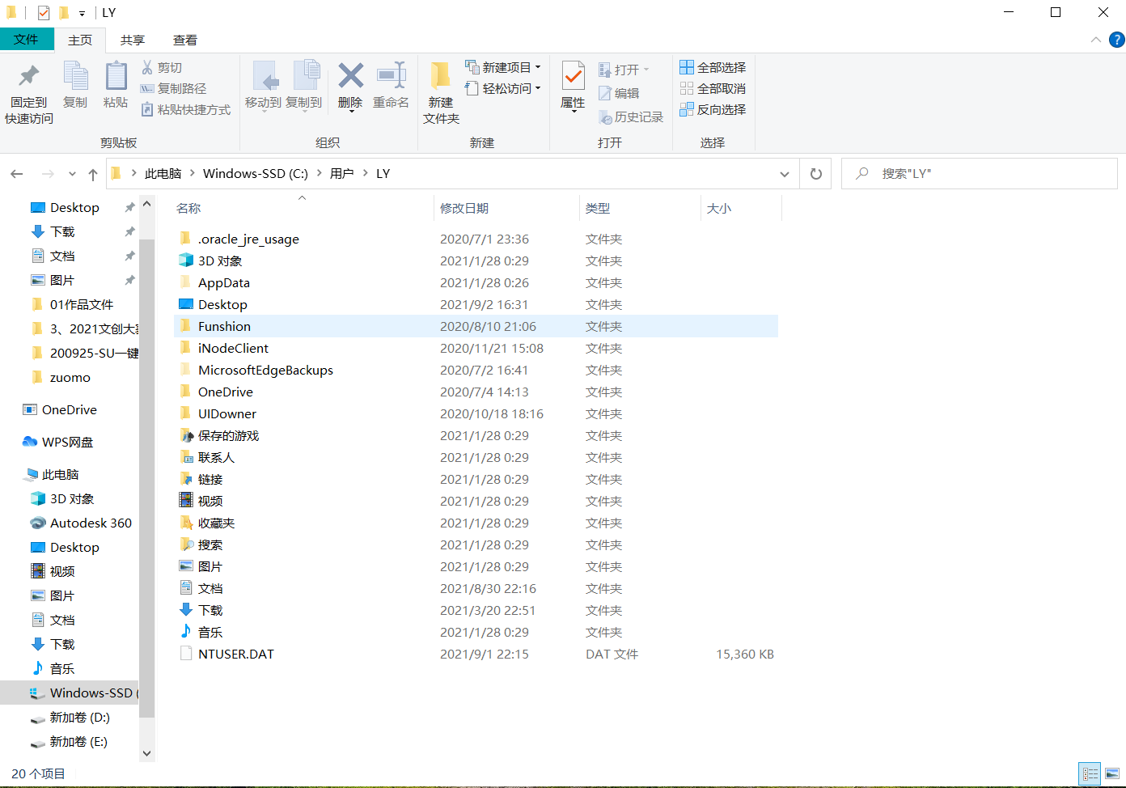Click the Rename icon

pos(391,76)
